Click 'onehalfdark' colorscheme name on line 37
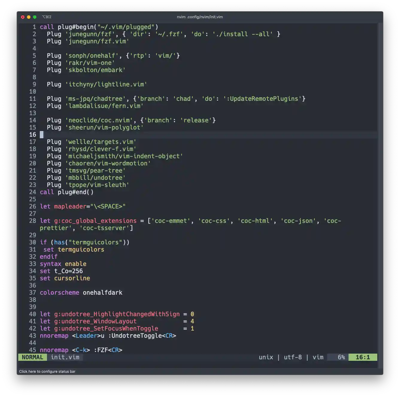Image resolution: width=400 pixels, height=397 pixels. tap(103, 293)
